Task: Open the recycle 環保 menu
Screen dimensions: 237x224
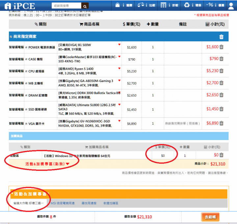Action: pos(193,5)
